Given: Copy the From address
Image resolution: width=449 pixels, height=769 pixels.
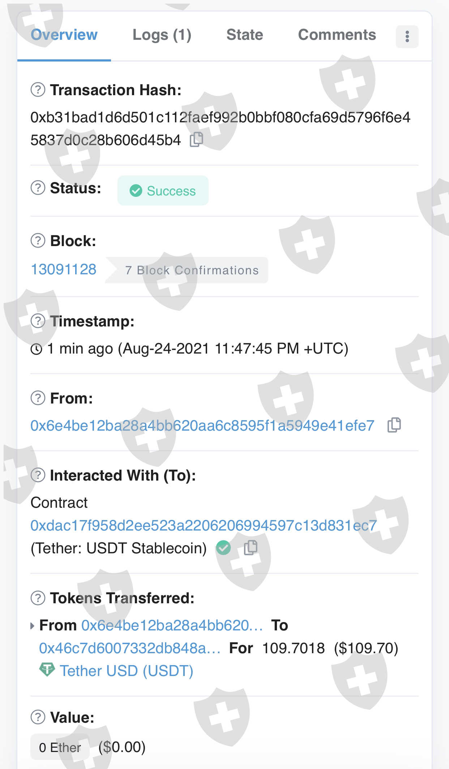Looking at the screenshot, I should [x=394, y=425].
